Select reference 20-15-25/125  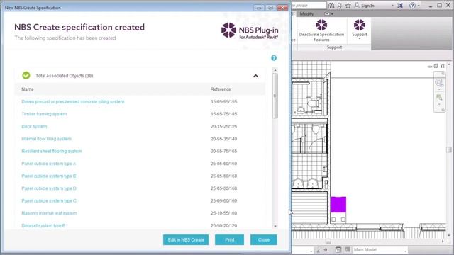(223, 127)
